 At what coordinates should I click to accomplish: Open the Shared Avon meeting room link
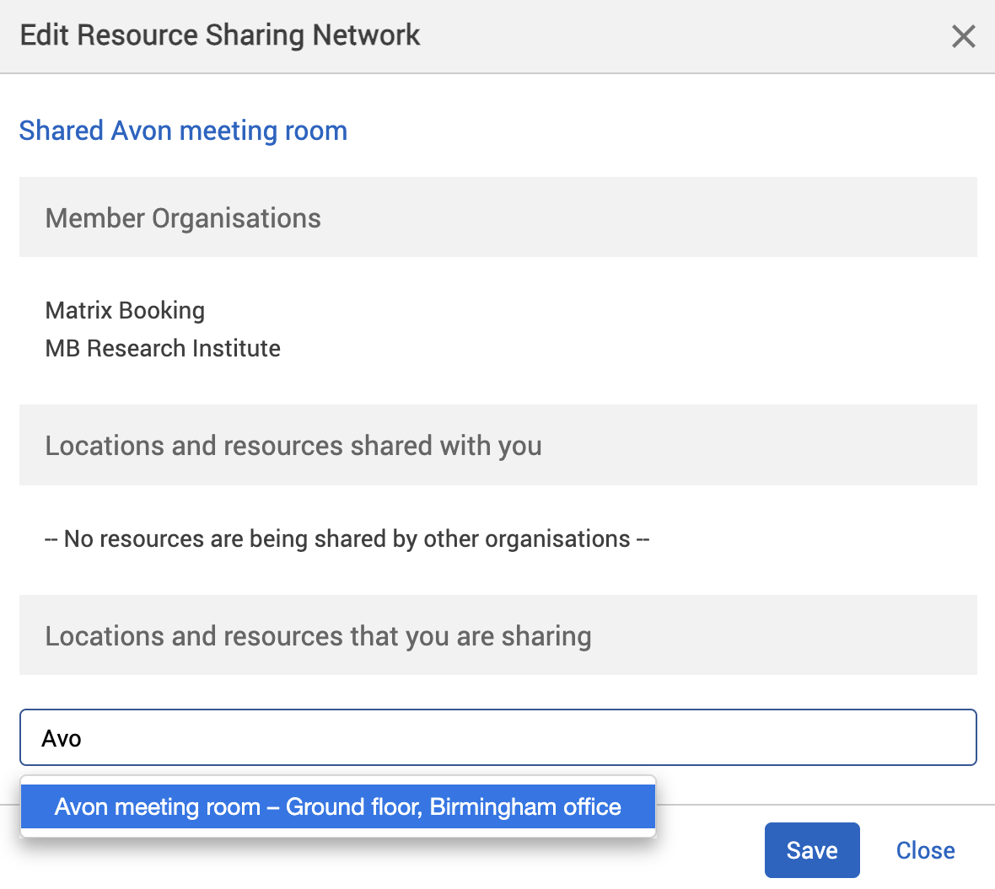coord(183,131)
